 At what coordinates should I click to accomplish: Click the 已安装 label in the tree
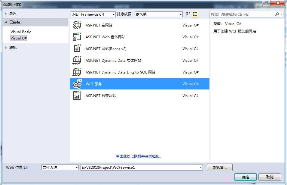pos(15,22)
